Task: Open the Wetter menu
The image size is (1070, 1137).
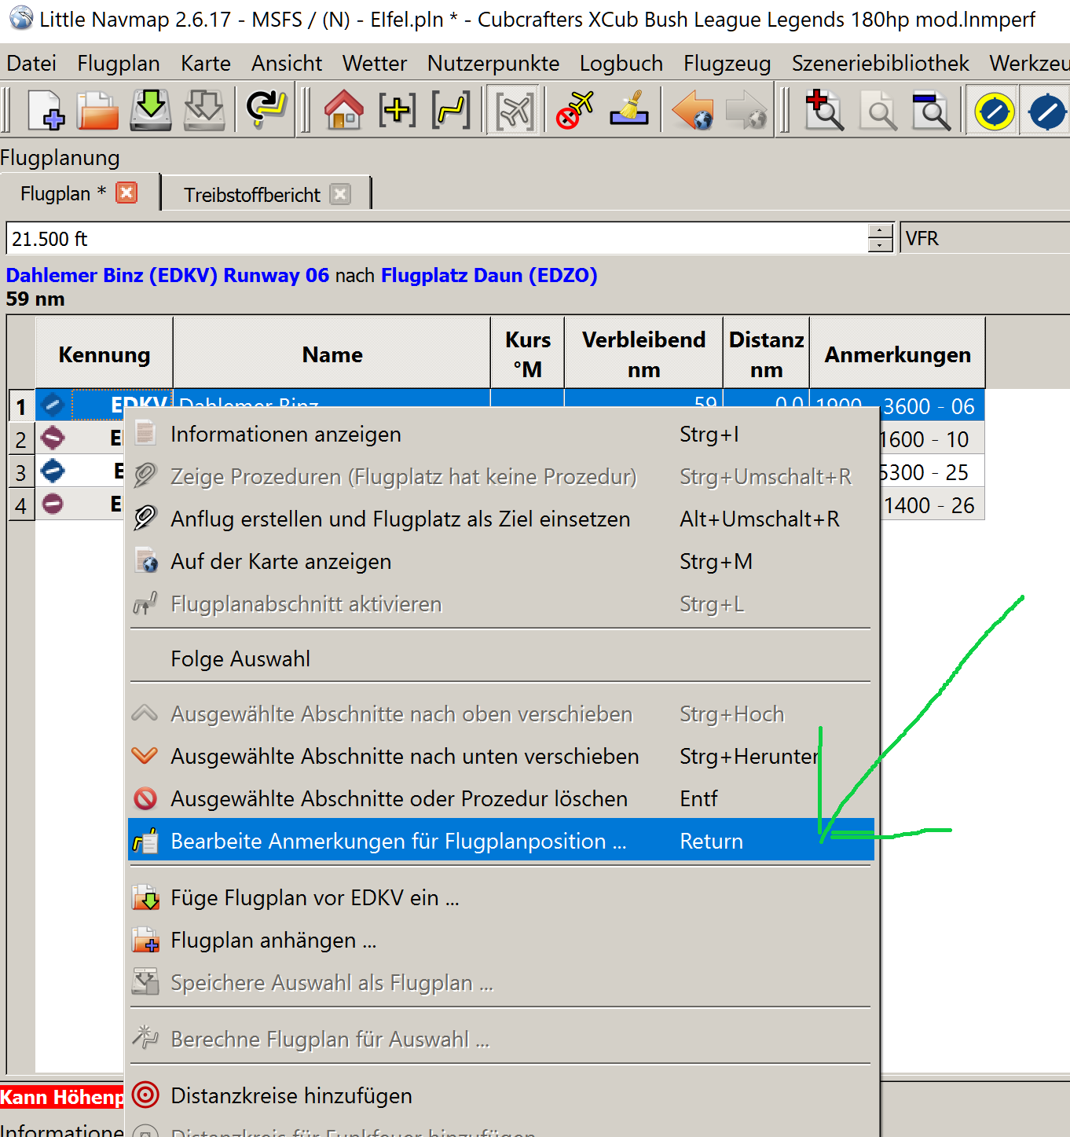Action: (375, 63)
